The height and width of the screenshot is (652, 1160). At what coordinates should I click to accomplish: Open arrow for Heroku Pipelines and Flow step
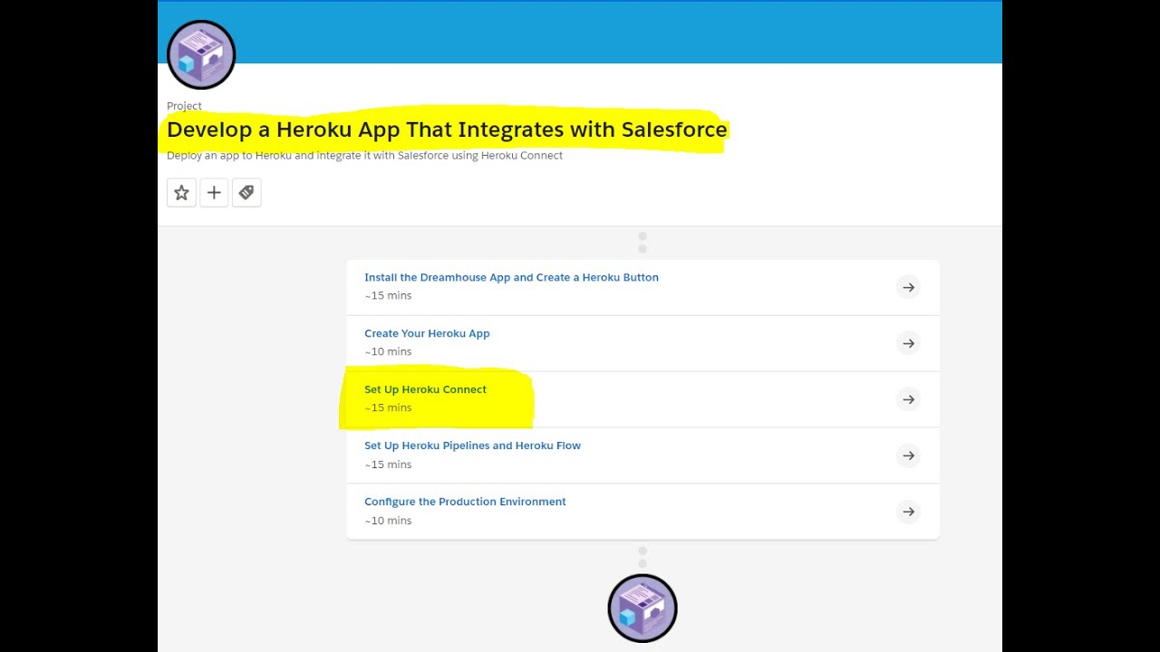908,455
